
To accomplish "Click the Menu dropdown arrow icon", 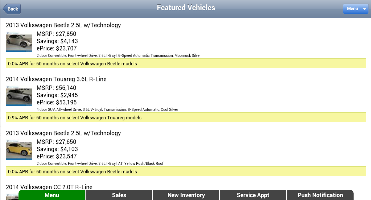I will (x=364, y=9).
